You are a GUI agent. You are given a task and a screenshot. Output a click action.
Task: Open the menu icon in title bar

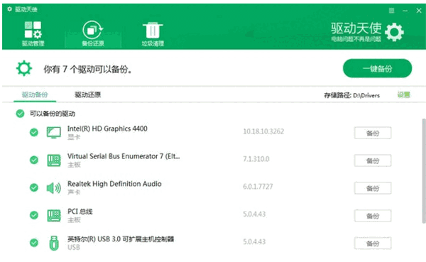(391, 11)
